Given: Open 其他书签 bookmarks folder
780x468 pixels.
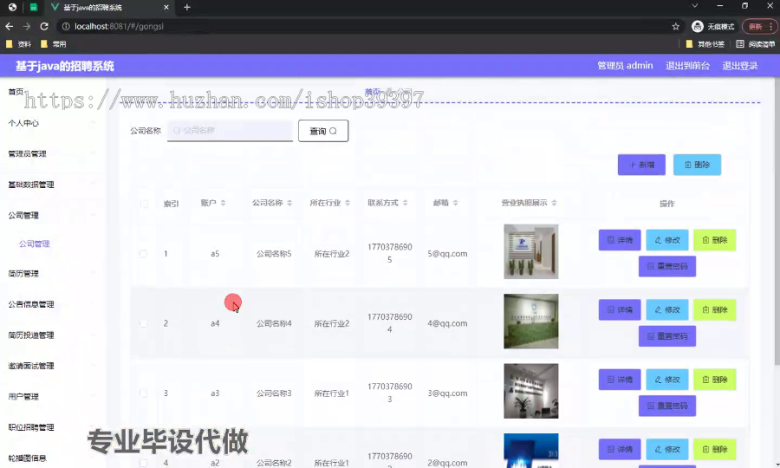Looking at the screenshot, I should [705, 44].
